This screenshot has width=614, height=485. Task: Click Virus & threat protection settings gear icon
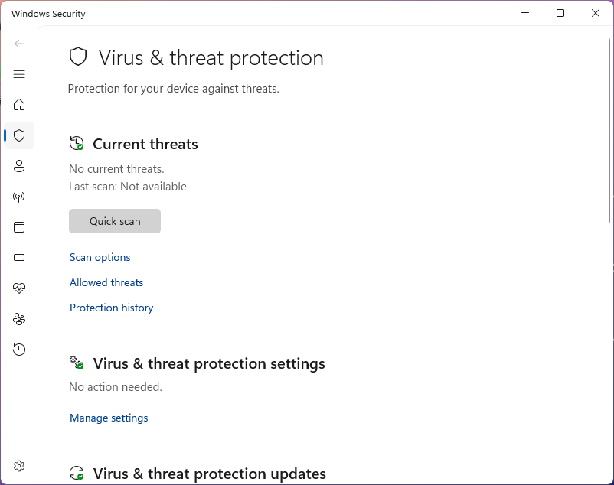click(77, 363)
